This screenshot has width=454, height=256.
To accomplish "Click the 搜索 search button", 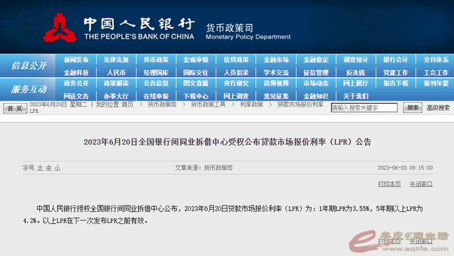I will (x=413, y=108).
